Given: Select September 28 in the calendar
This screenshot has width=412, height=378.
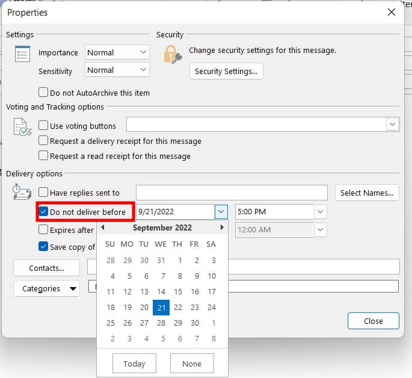Looking at the screenshot, I should pos(161,323).
